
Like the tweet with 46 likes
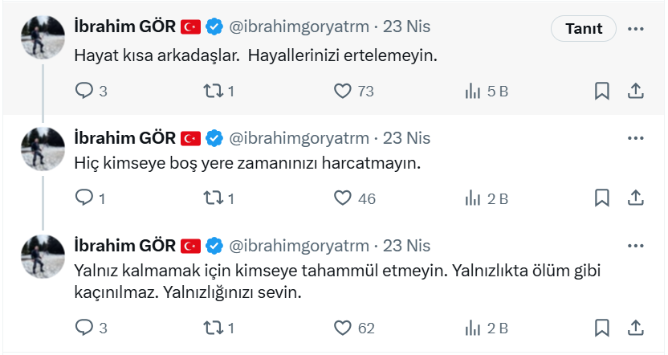pos(344,197)
